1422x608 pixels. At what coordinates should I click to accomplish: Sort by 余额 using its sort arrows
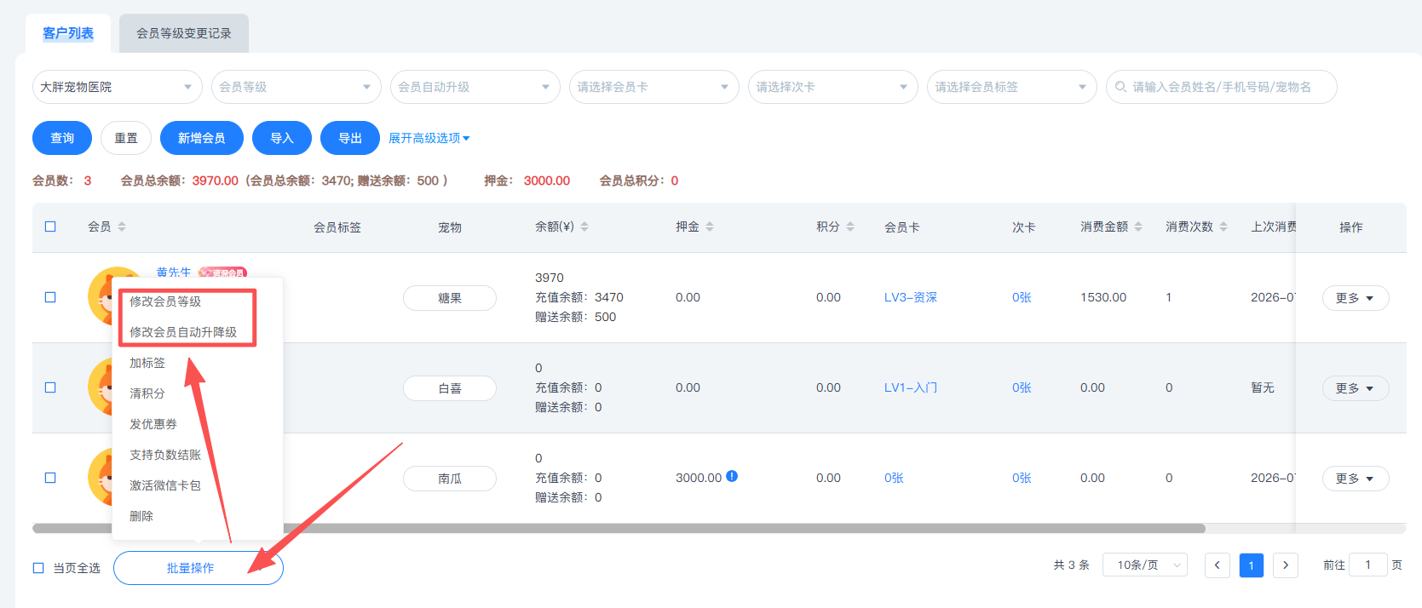[584, 227]
